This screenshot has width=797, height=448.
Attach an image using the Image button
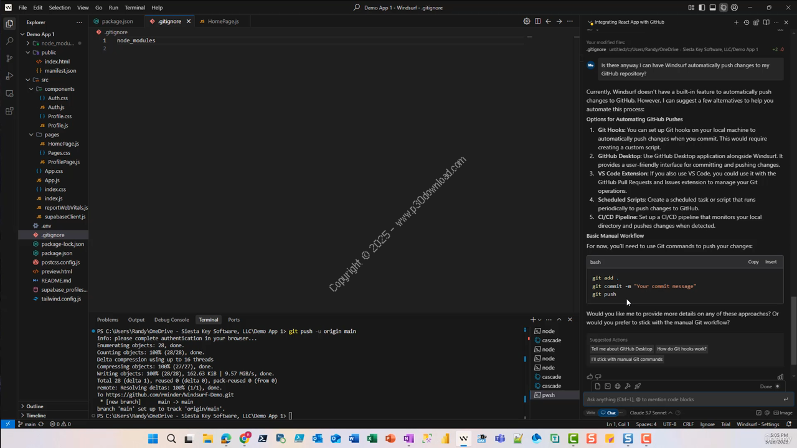(x=783, y=413)
